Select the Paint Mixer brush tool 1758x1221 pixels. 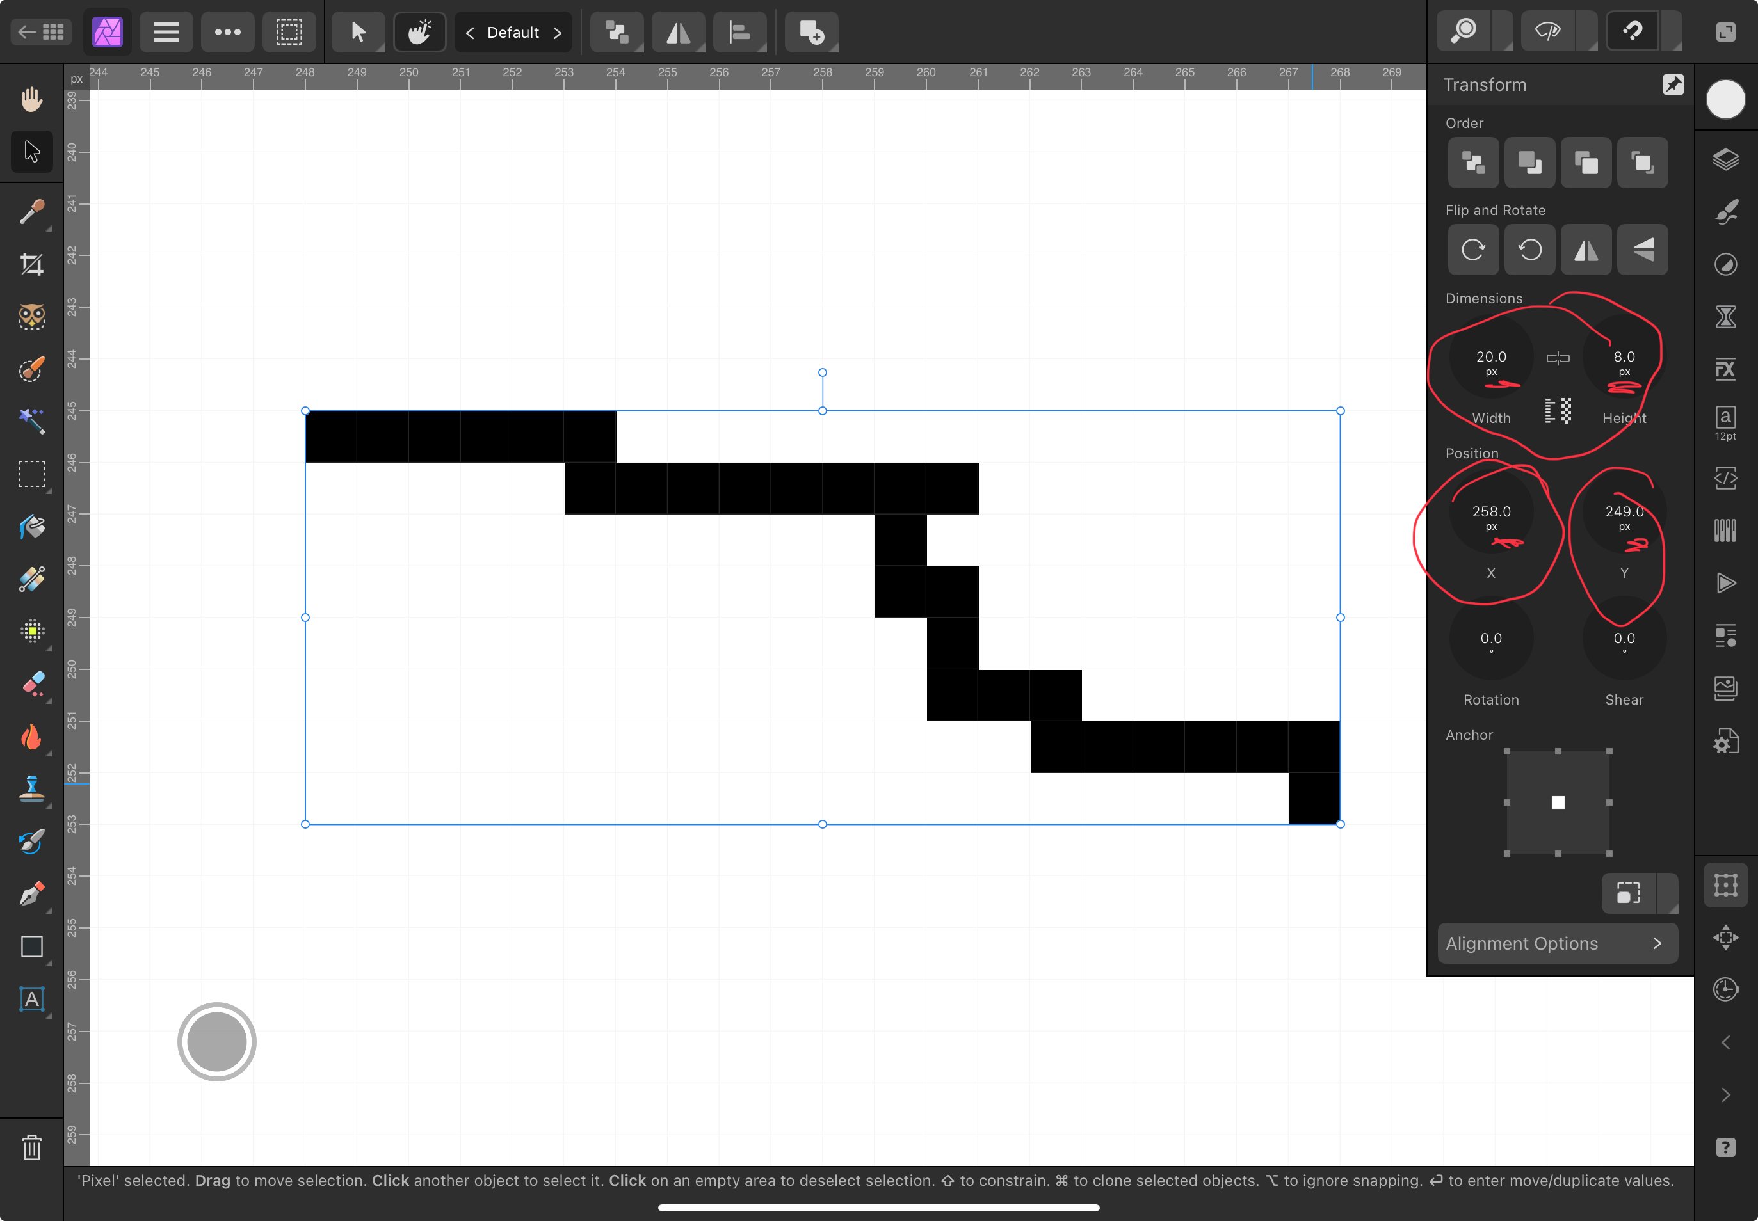[x=31, y=842]
